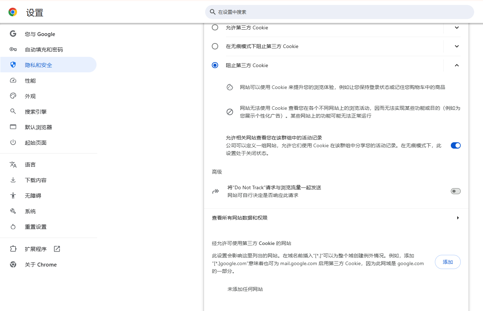483x311 pixels.
Task: Click the translate icon for 语言
Action: coord(13,165)
